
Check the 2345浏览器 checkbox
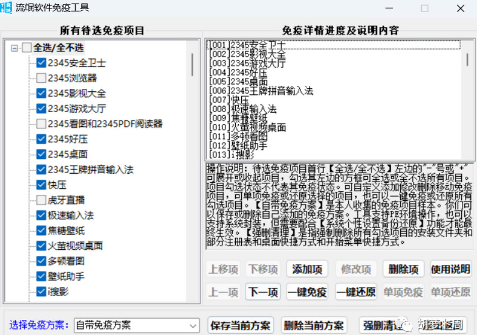tap(41, 78)
